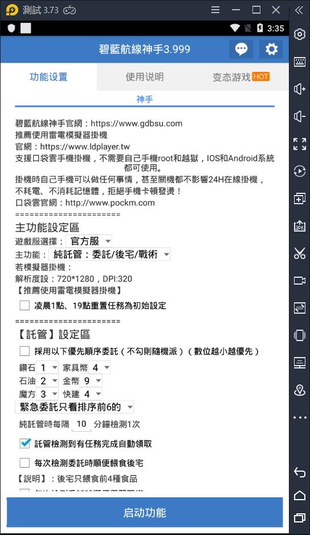
Task: Increase volume with sidebar speaker plus icon
Action: pyautogui.click(x=299, y=89)
